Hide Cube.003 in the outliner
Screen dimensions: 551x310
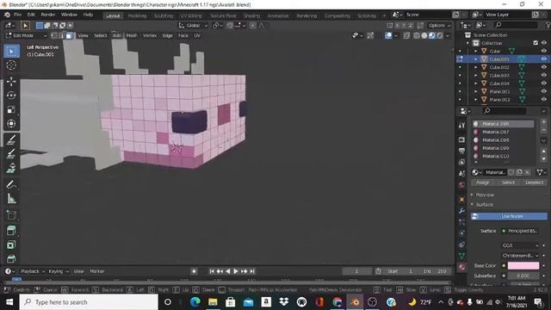[x=543, y=75]
